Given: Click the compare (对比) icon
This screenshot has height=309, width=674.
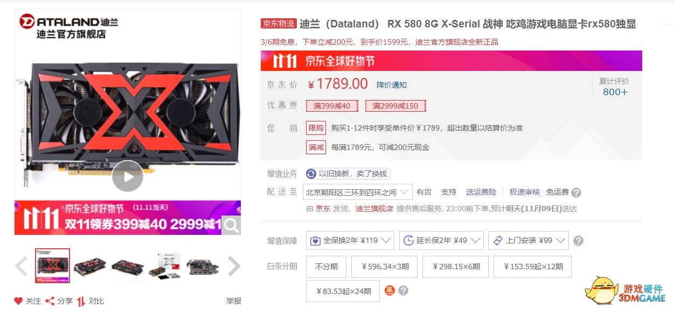Looking at the screenshot, I should click(x=81, y=301).
